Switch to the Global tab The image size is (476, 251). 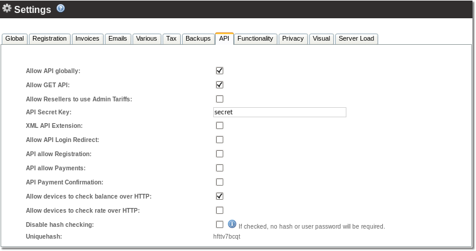tap(15, 39)
